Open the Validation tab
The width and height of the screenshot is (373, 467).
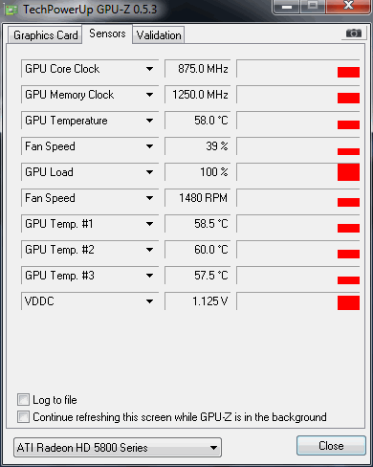coord(159,35)
